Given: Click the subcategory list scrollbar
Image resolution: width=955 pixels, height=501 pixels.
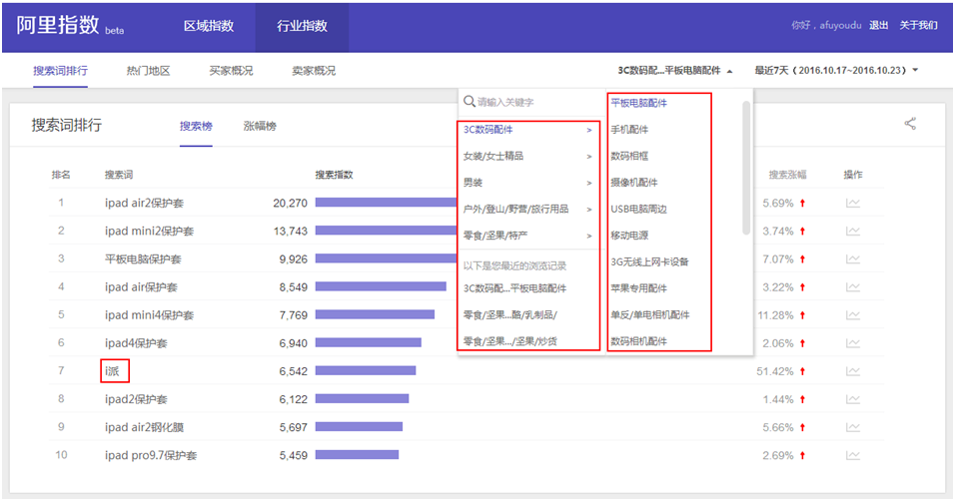Looking at the screenshot, I should pyautogui.click(x=746, y=168).
